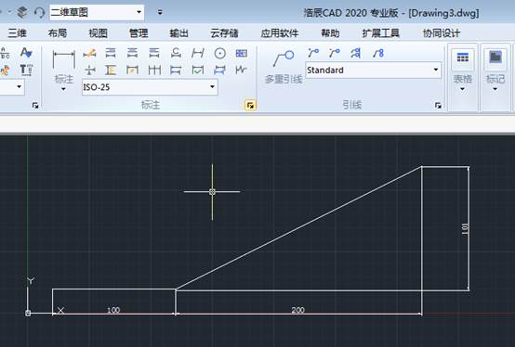Open the 应用软件 tab
Image resolution: width=515 pixels, height=347 pixels.
point(280,33)
